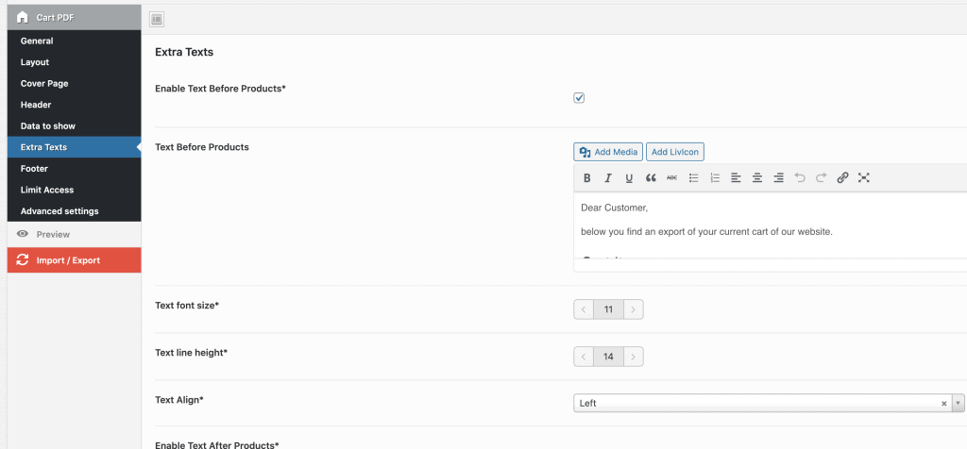This screenshot has height=449, width=967.
Task: Decrease the text line height value
Action: pos(584,357)
